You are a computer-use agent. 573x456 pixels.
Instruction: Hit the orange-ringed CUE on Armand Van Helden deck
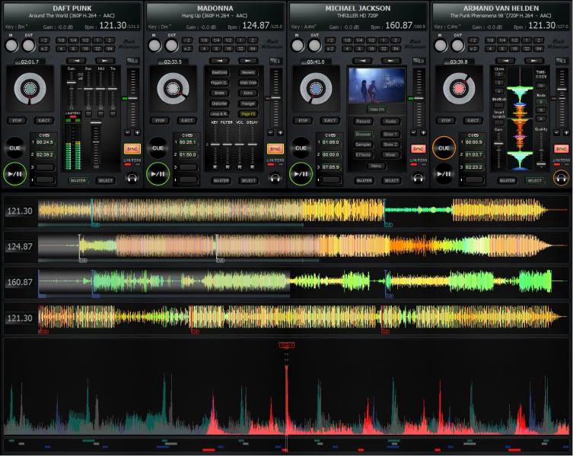444,148
